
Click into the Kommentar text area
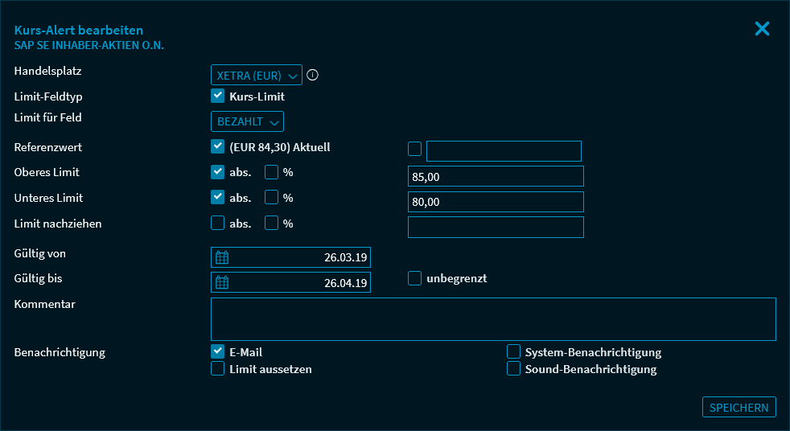[x=493, y=319]
